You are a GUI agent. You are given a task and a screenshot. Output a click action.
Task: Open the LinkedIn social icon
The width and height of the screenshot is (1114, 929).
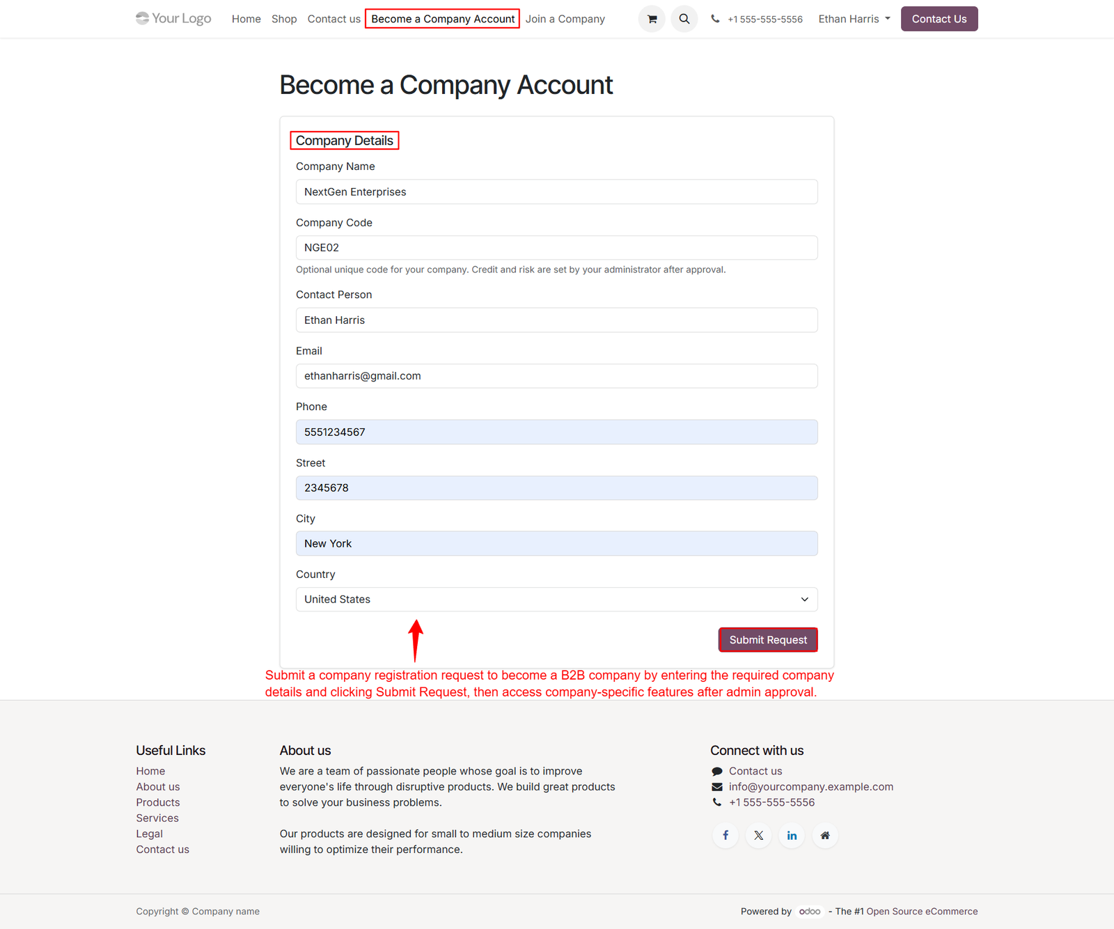pos(792,835)
